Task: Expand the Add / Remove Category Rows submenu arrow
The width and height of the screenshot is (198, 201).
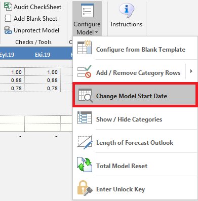Action: [x=191, y=71]
